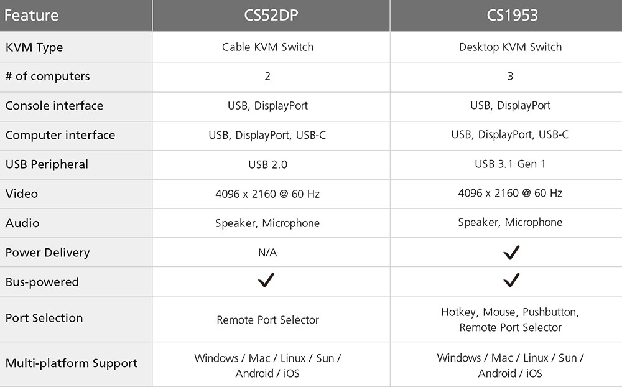Select the Cable KVM Switch cell

coord(267,47)
